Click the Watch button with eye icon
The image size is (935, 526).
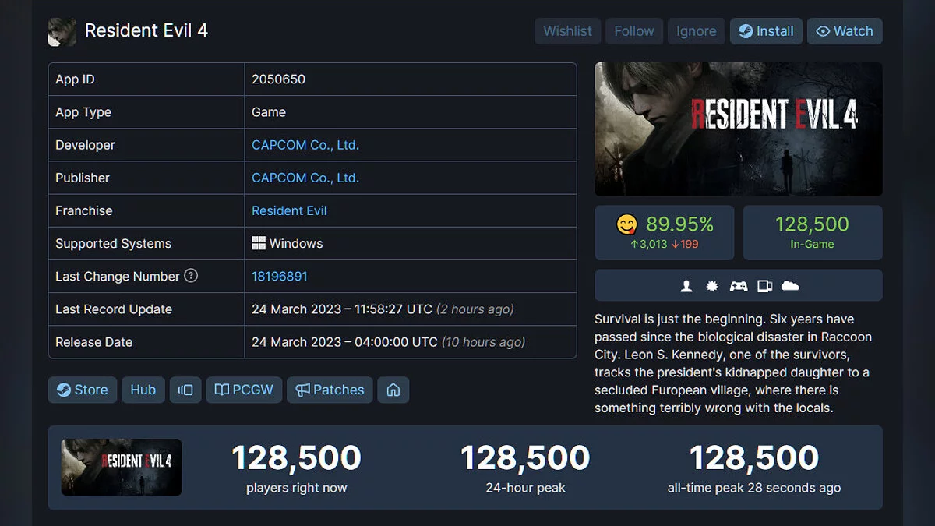[x=845, y=31]
